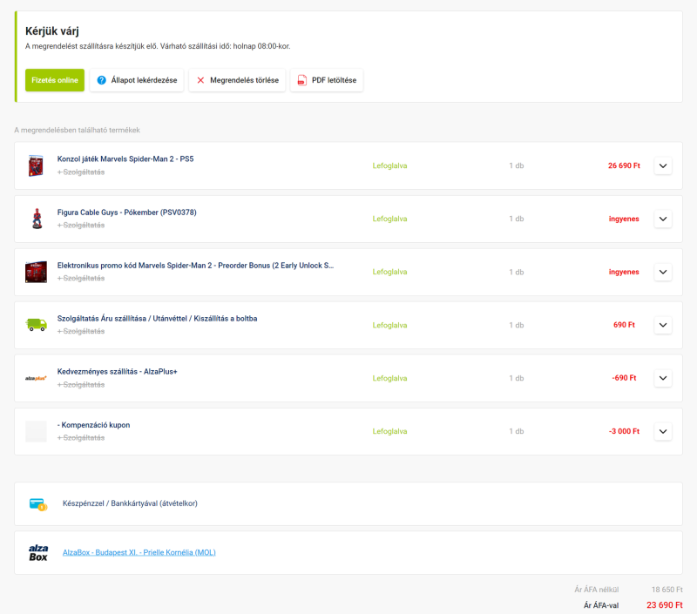The width and height of the screenshot is (697, 614).
Task: Expand the Kompenzáció kupon row
Action: (663, 431)
